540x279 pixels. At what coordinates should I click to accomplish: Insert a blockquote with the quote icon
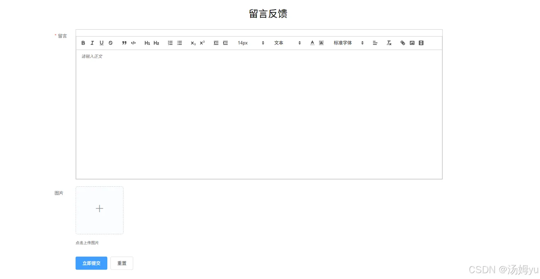tap(124, 43)
